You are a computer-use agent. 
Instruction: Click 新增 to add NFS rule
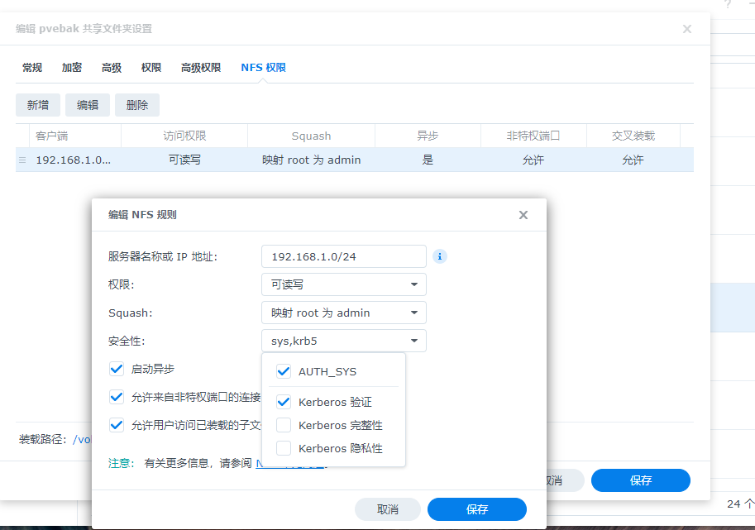pos(38,105)
